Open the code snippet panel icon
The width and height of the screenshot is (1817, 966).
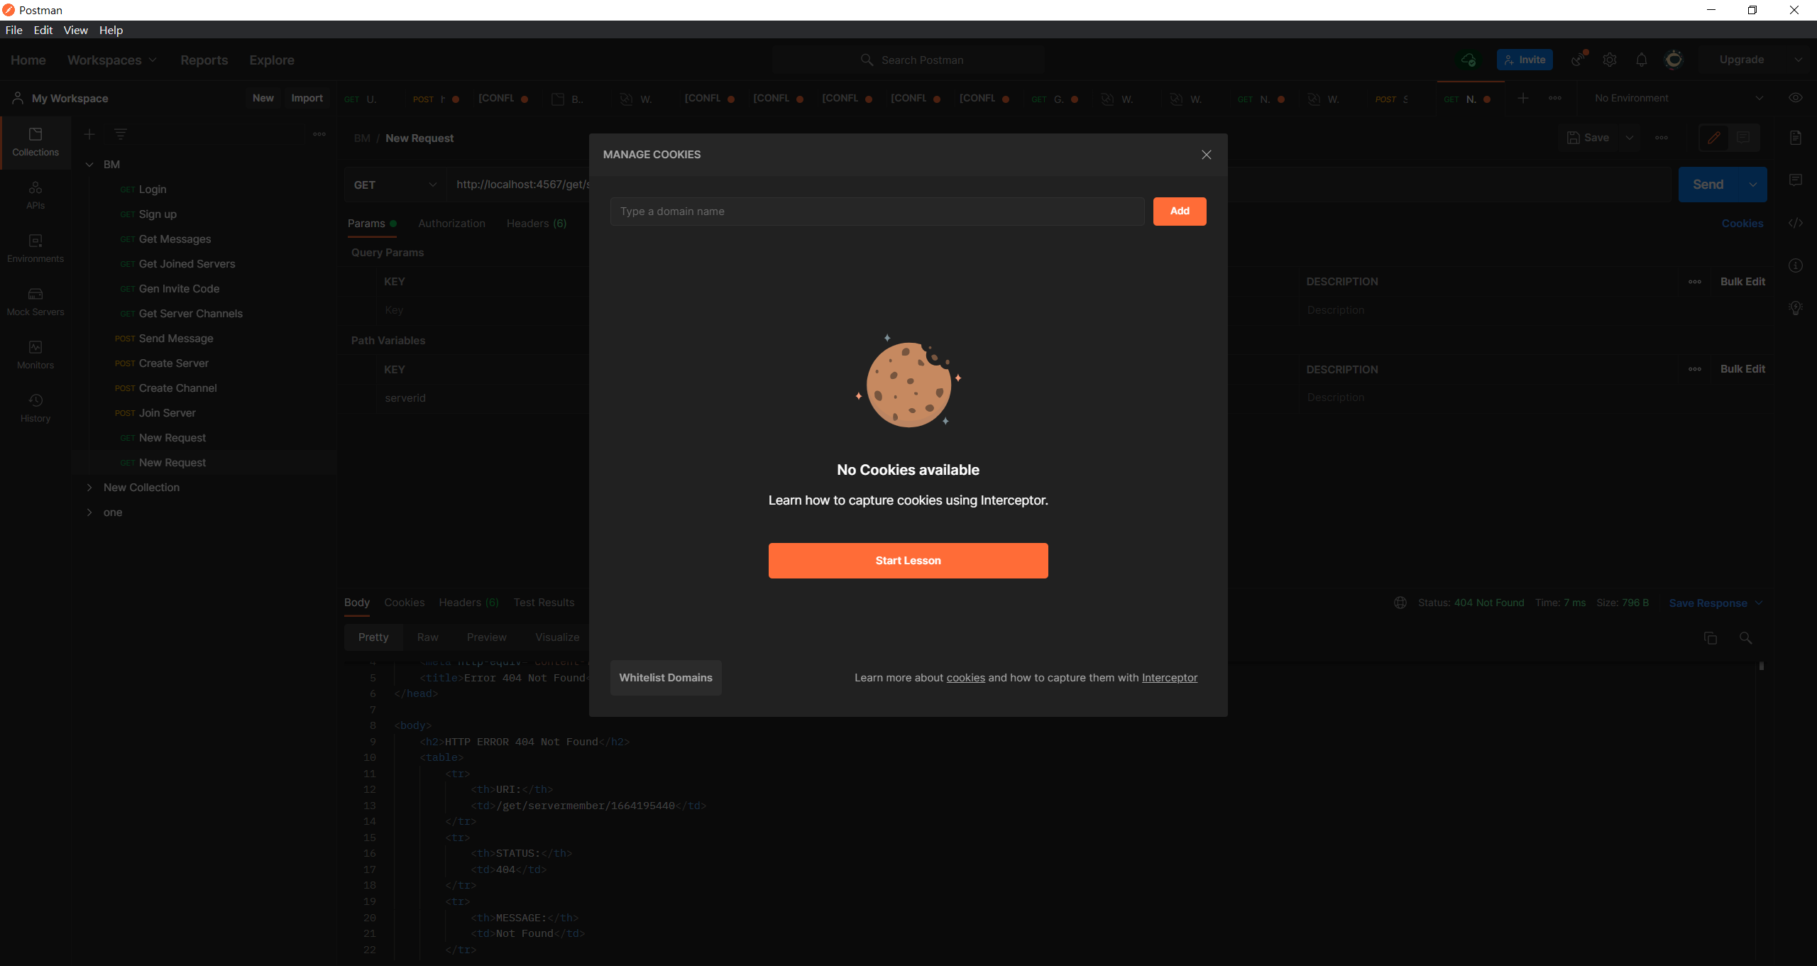1797,223
